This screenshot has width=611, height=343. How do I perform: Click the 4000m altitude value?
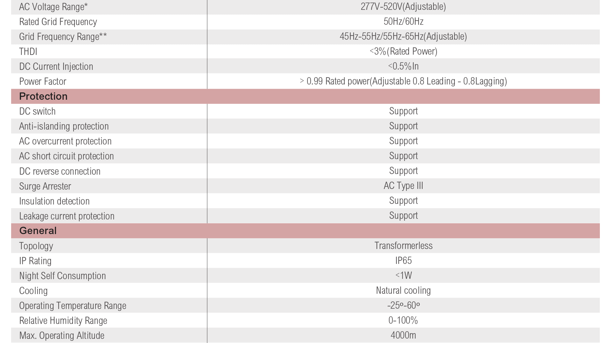tap(403, 335)
